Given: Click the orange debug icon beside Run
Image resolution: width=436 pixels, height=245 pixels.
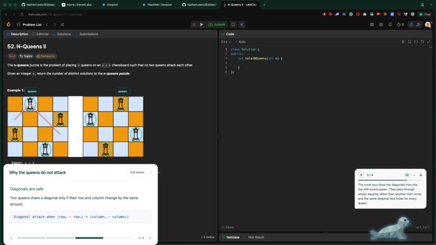Looking at the screenshot, I should (x=194, y=24).
